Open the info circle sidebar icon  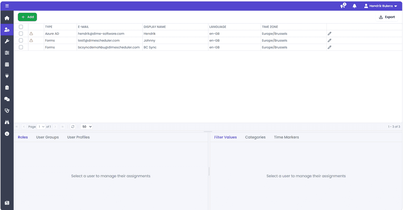(x=7, y=134)
